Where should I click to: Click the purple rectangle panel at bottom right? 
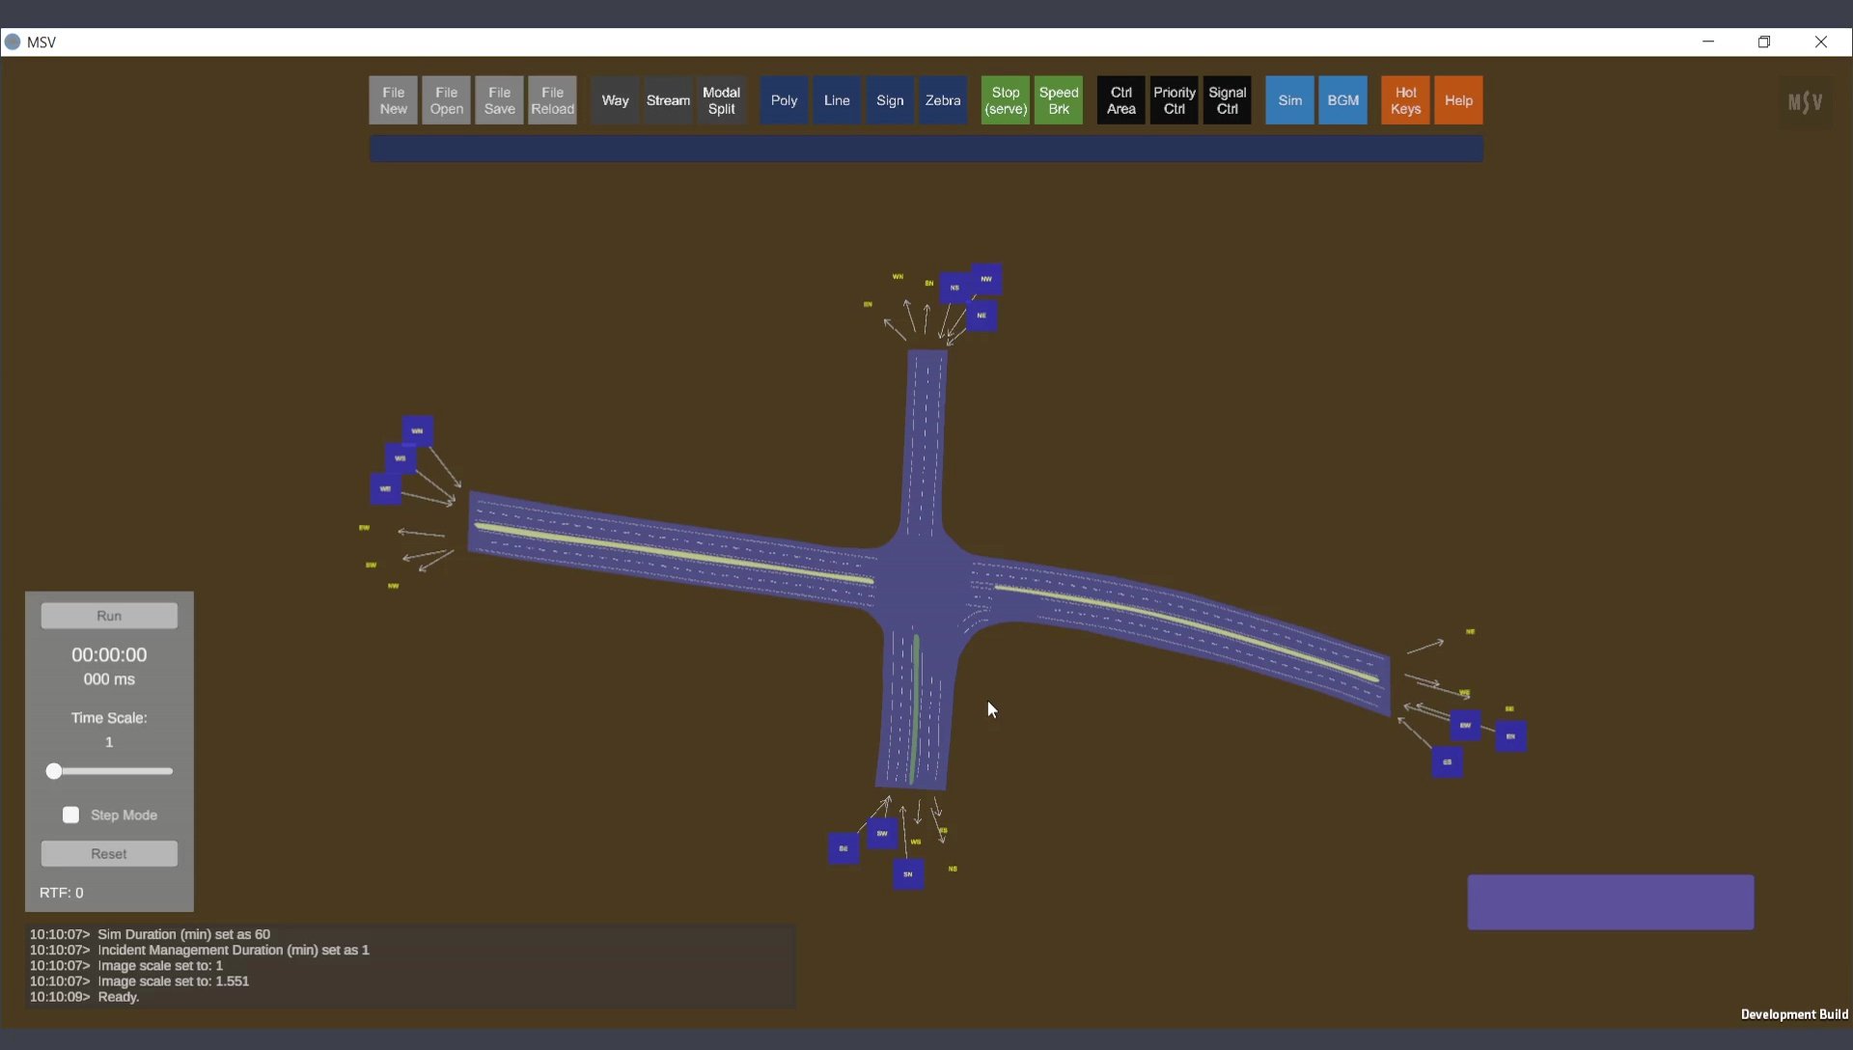[x=1610, y=902]
